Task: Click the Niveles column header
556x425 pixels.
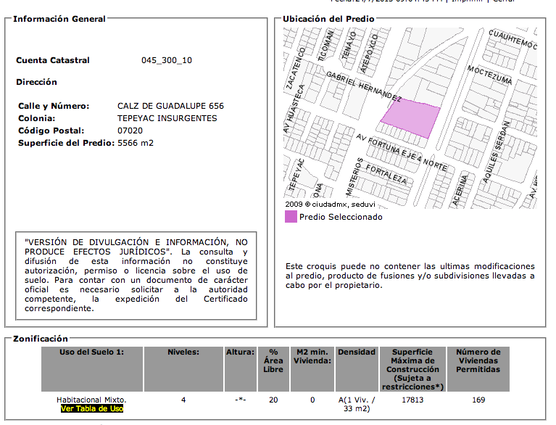Action: coord(183,369)
